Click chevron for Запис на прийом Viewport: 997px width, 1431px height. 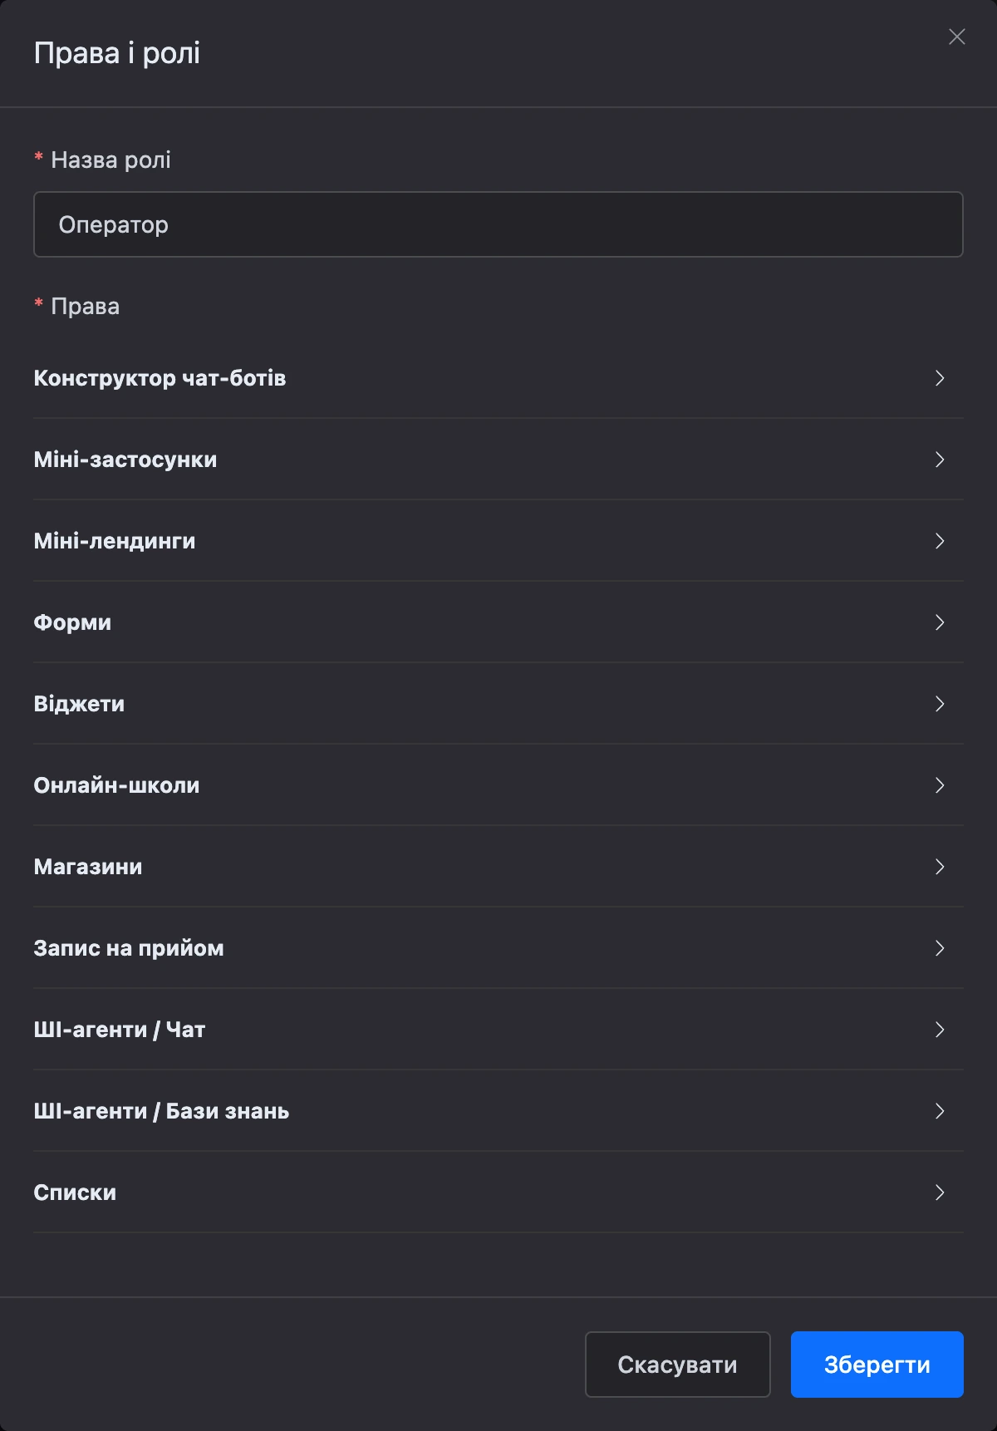(940, 948)
